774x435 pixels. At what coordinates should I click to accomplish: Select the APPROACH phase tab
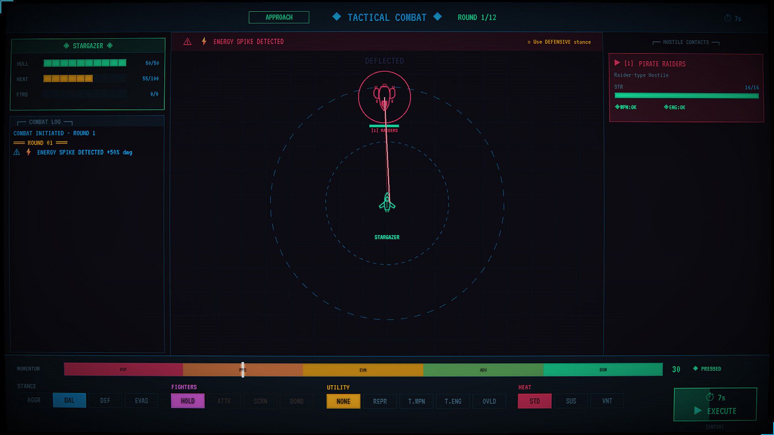coord(279,17)
